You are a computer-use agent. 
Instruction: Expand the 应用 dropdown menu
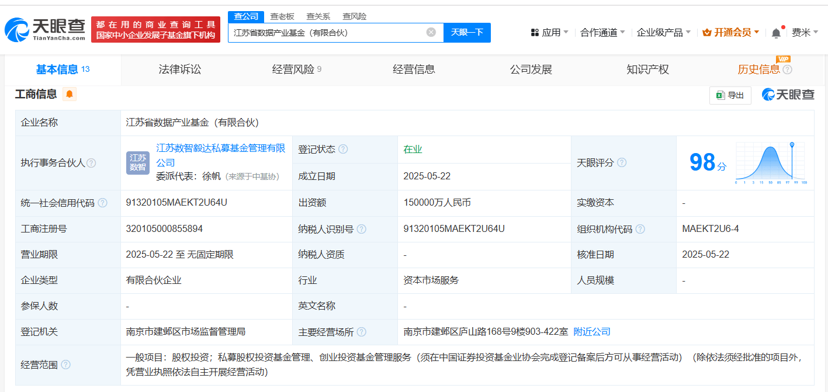pos(549,33)
